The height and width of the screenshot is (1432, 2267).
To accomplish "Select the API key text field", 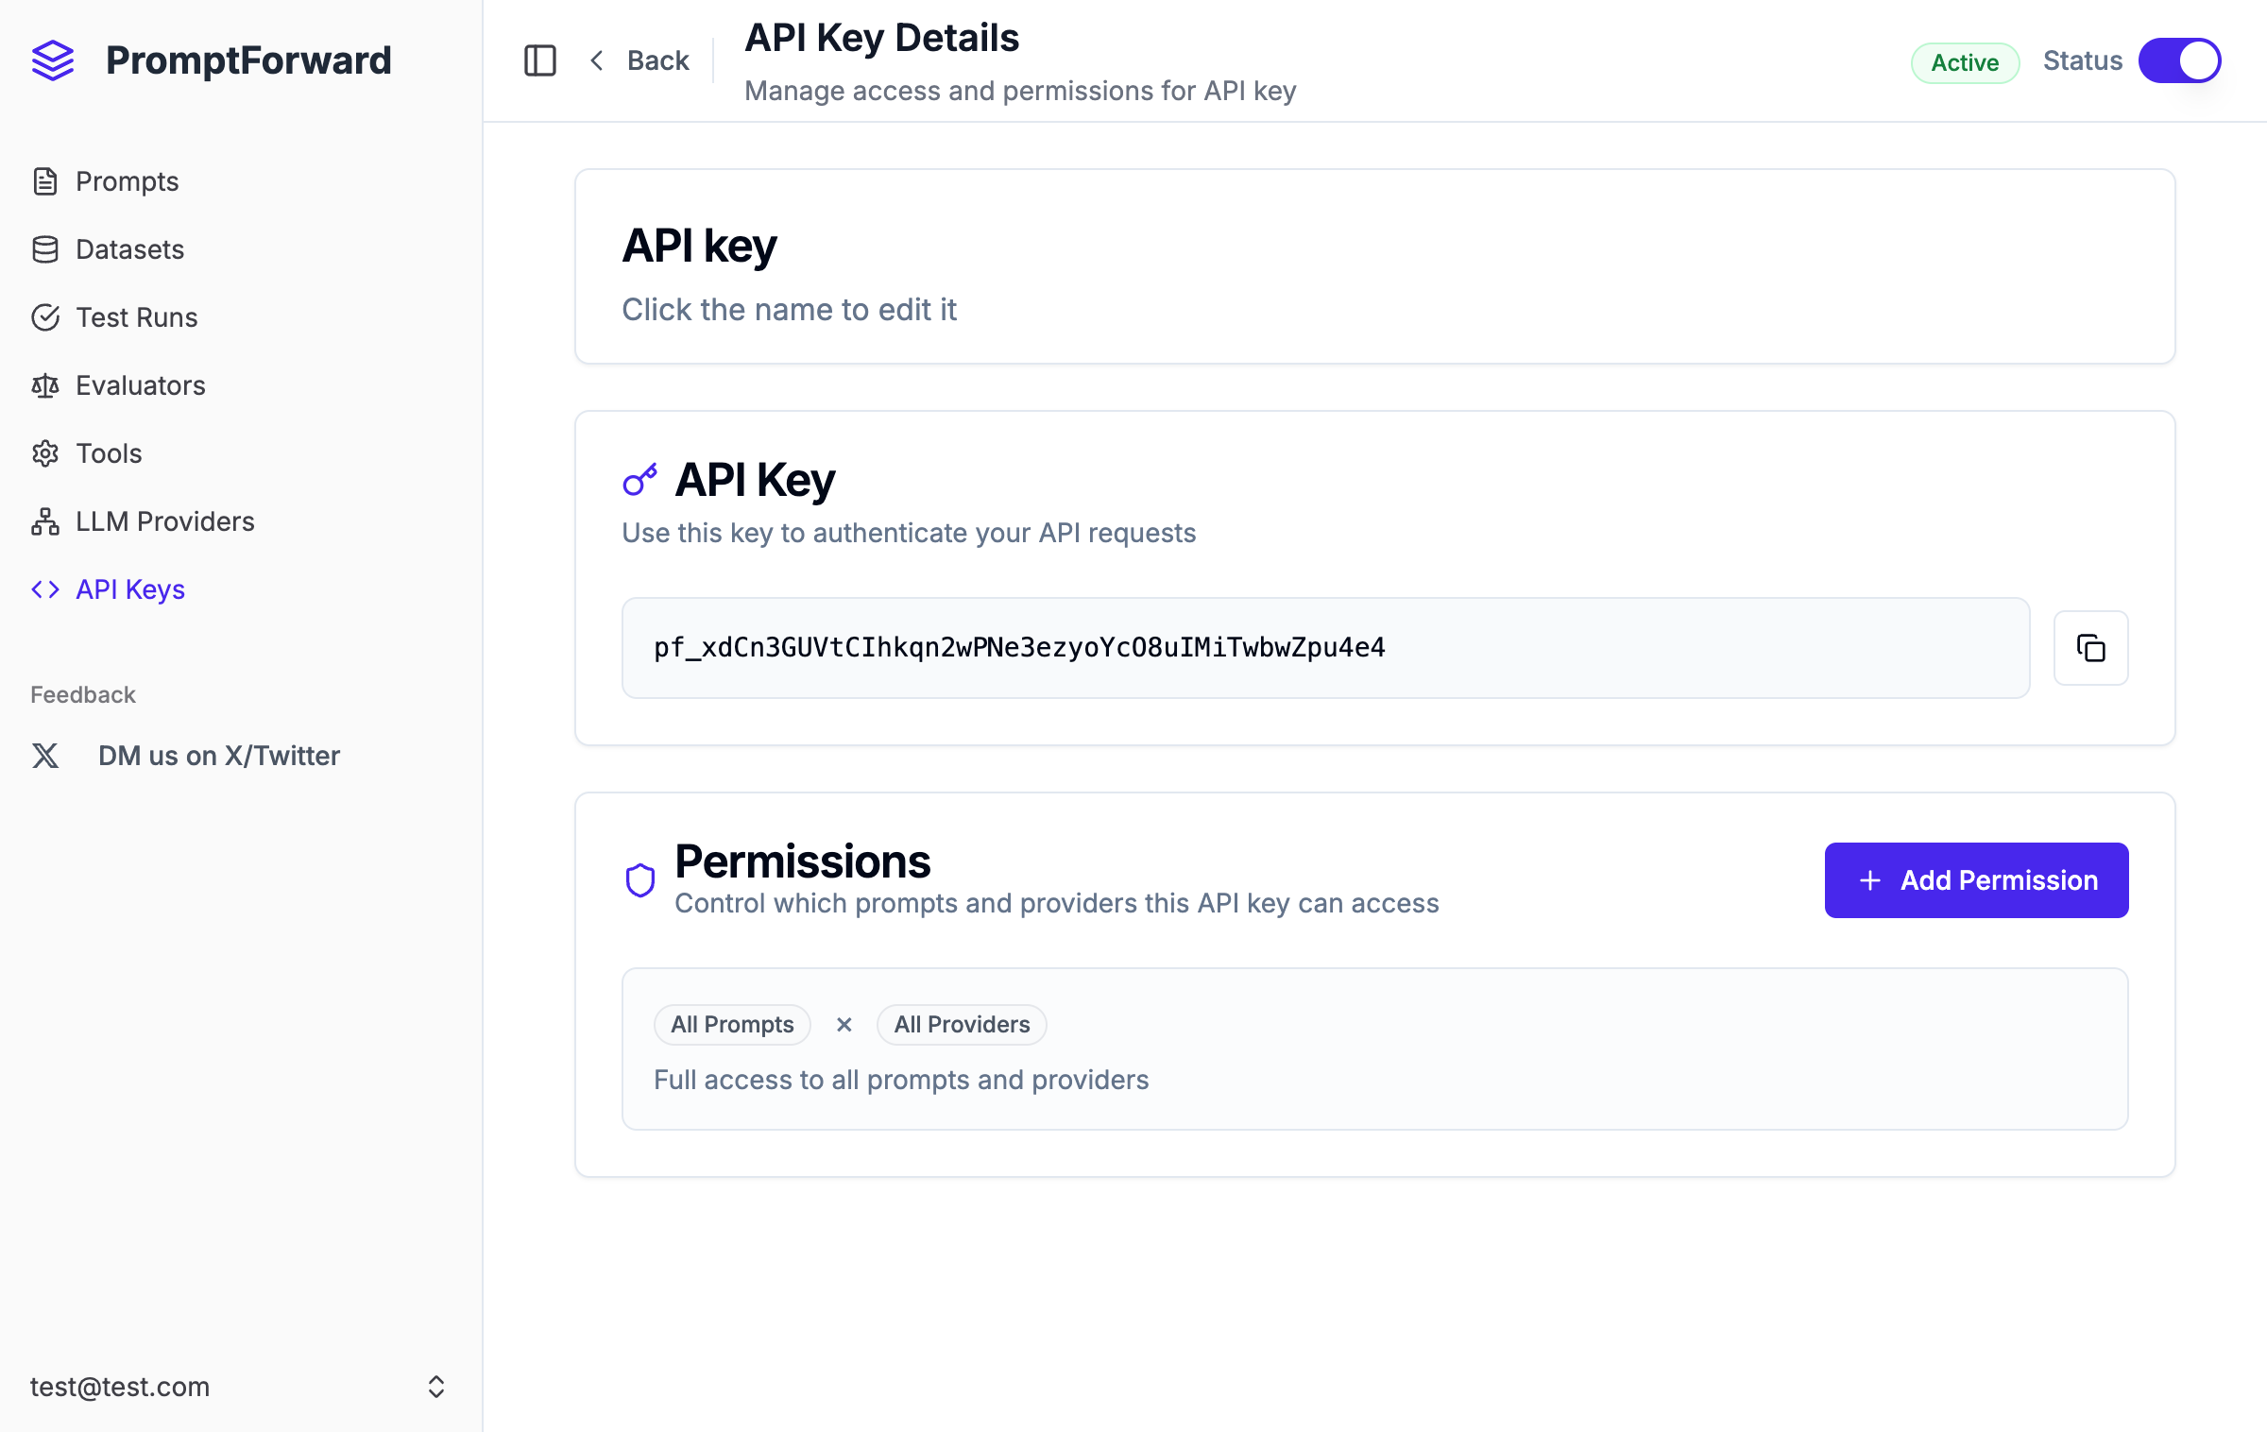I will click(1322, 648).
